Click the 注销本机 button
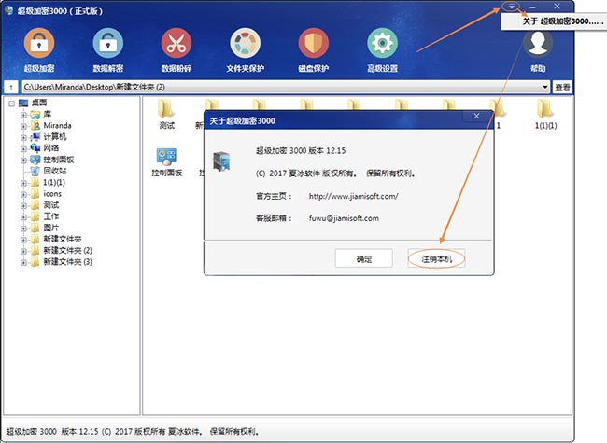607x443 pixels. pos(436,258)
